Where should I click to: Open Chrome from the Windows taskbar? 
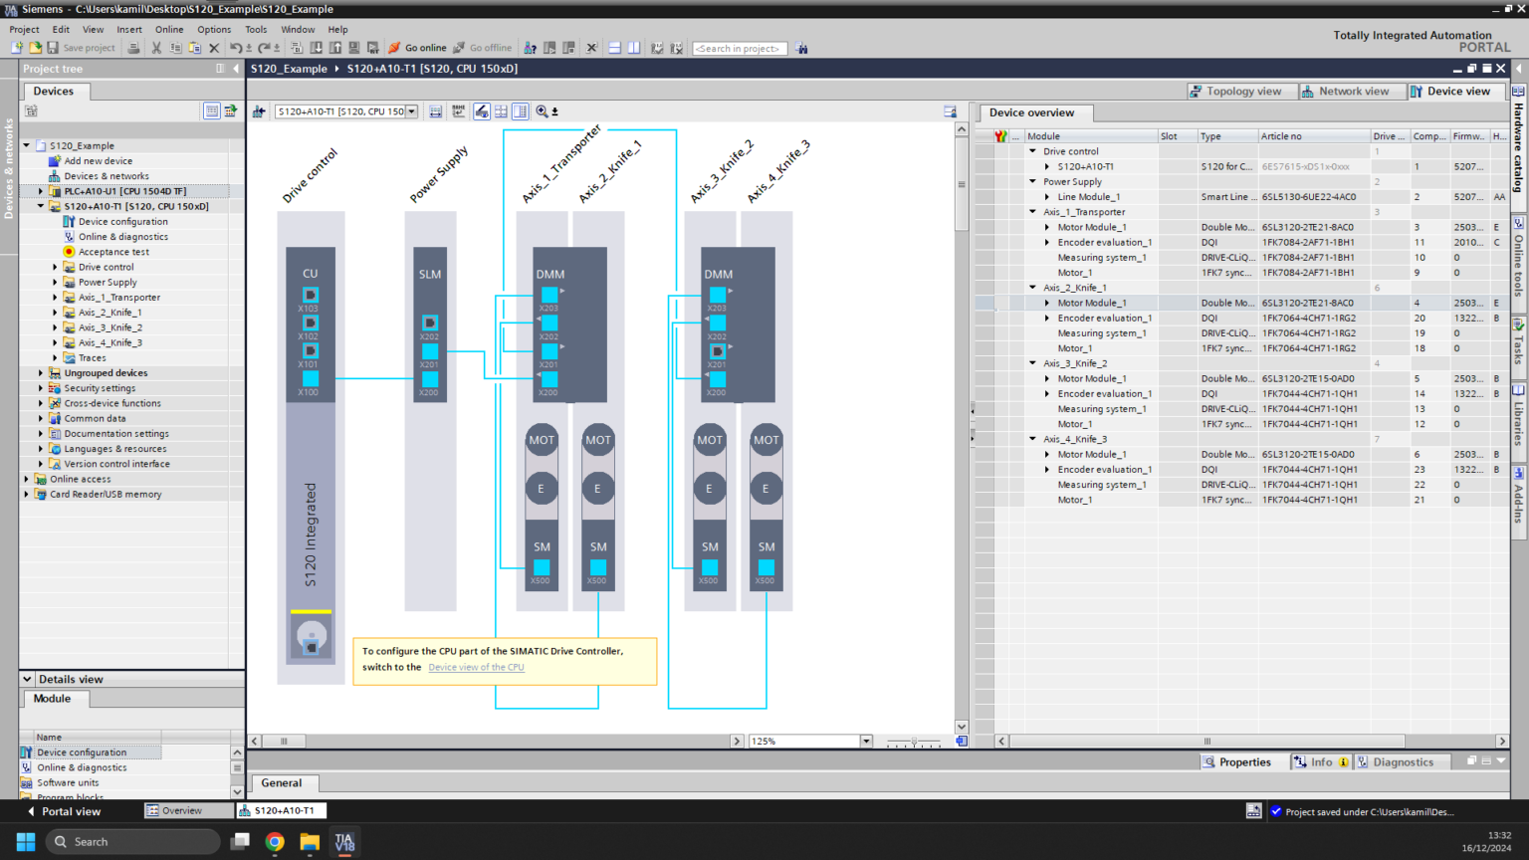click(x=275, y=842)
